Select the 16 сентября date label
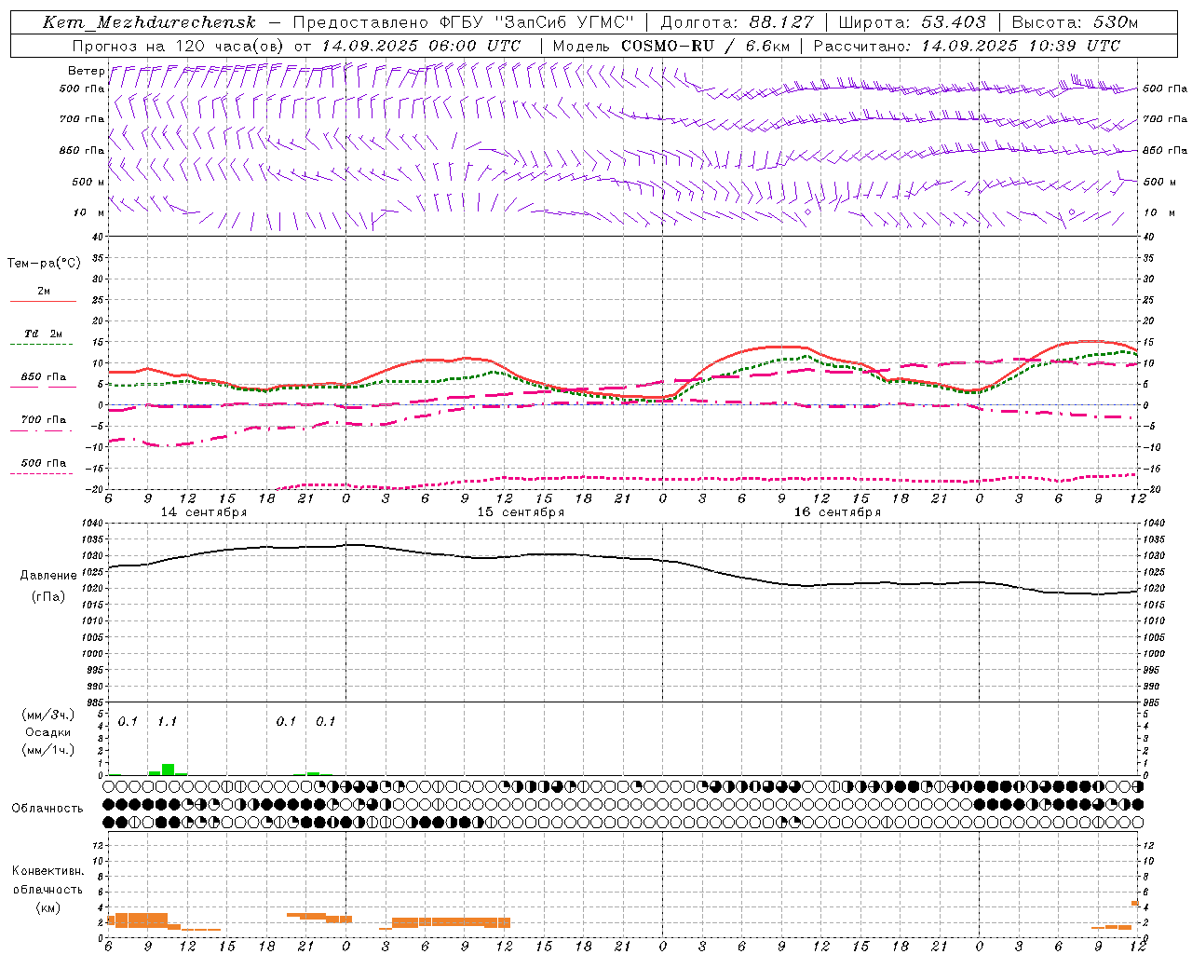 (x=837, y=512)
